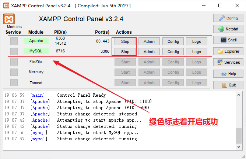Image resolution: width=246 pixels, height=159 pixels.
Task: Open Netstat via the globe icon
Action: (x=228, y=29)
